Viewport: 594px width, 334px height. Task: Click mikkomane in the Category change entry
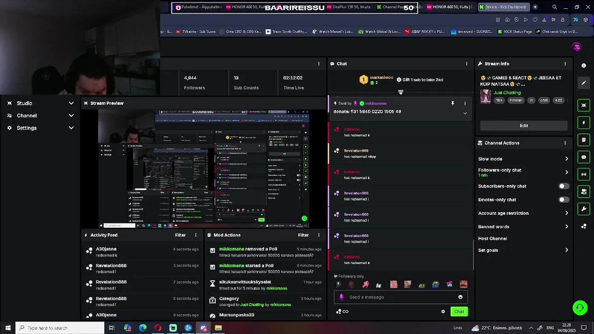(280, 305)
